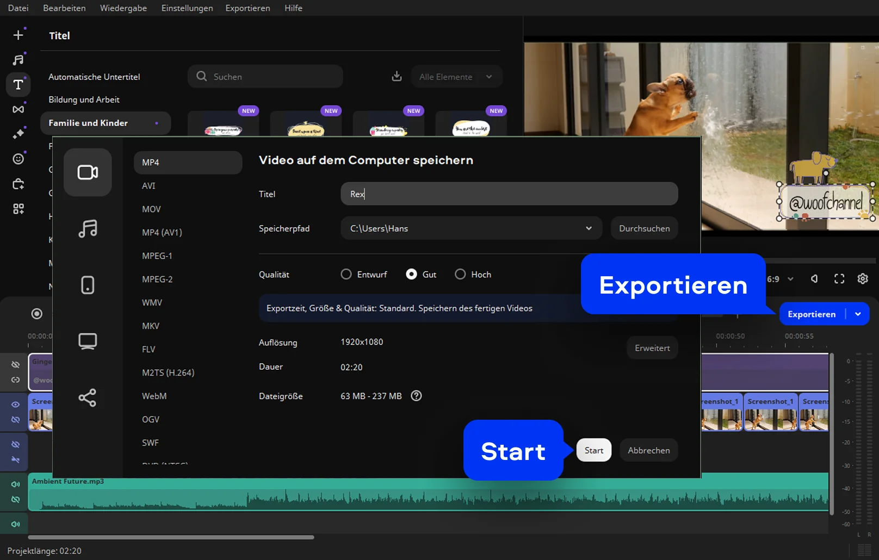This screenshot has height=560, width=879.
Task: Click the file size help icon
Action: tap(416, 396)
